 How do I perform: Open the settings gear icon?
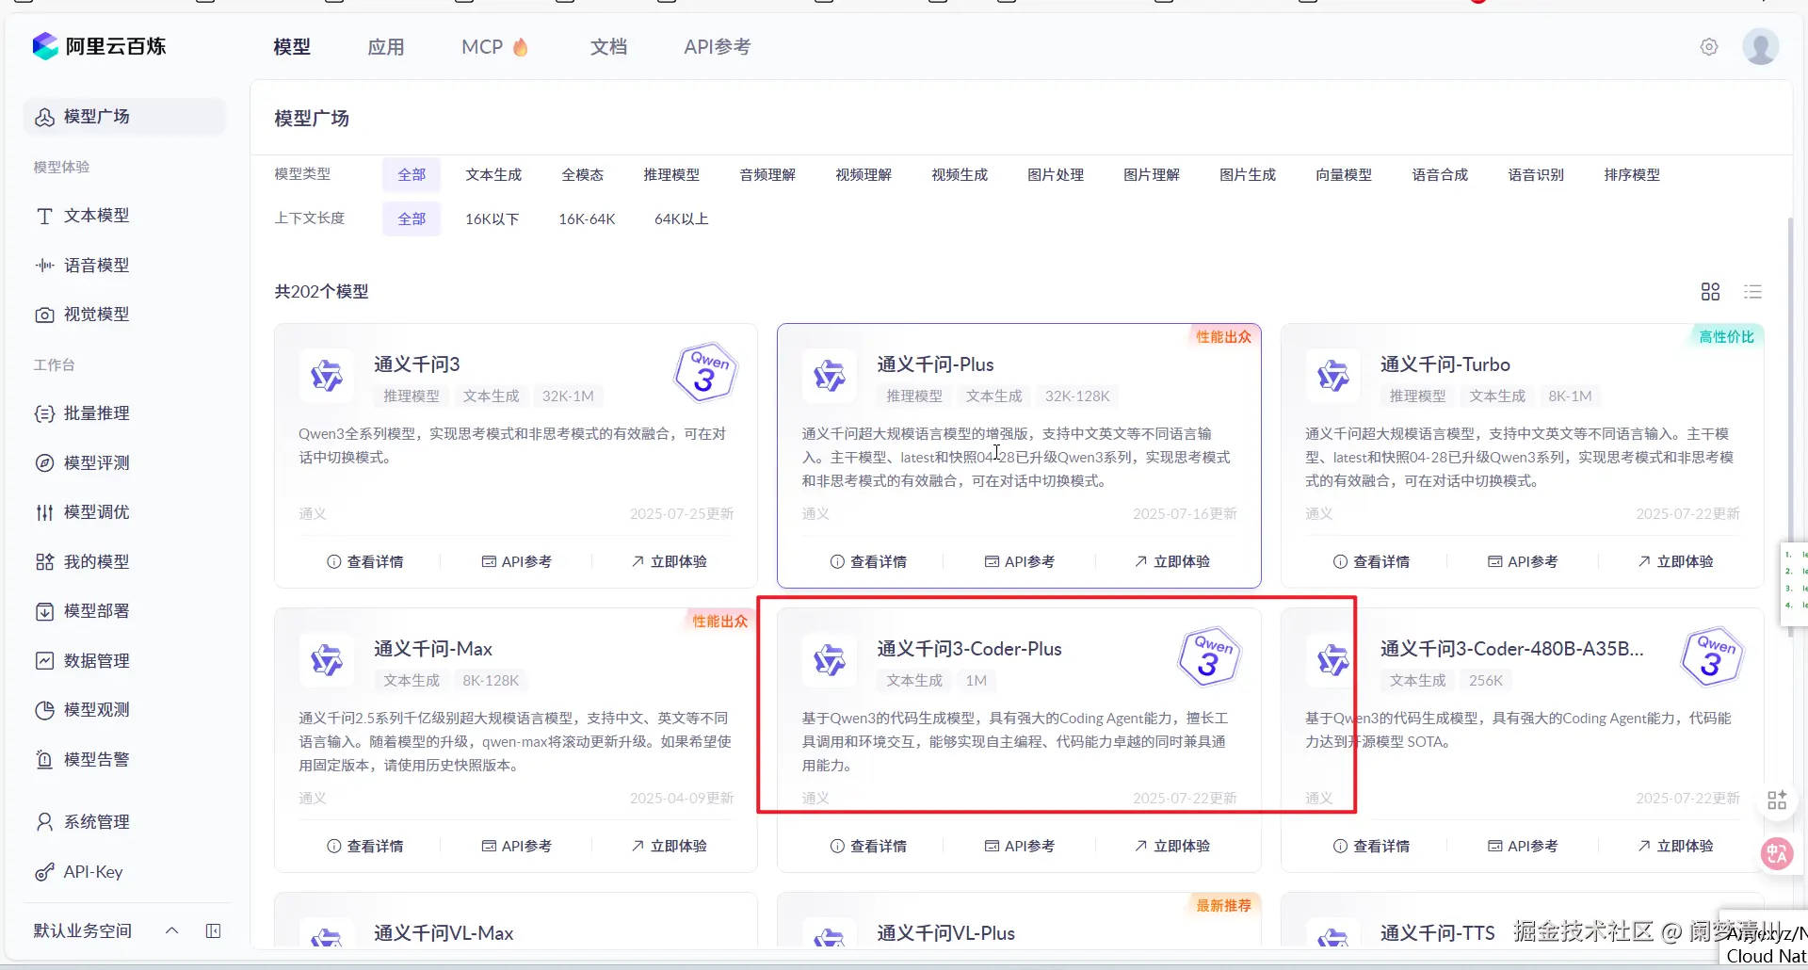pyautogui.click(x=1709, y=47)
